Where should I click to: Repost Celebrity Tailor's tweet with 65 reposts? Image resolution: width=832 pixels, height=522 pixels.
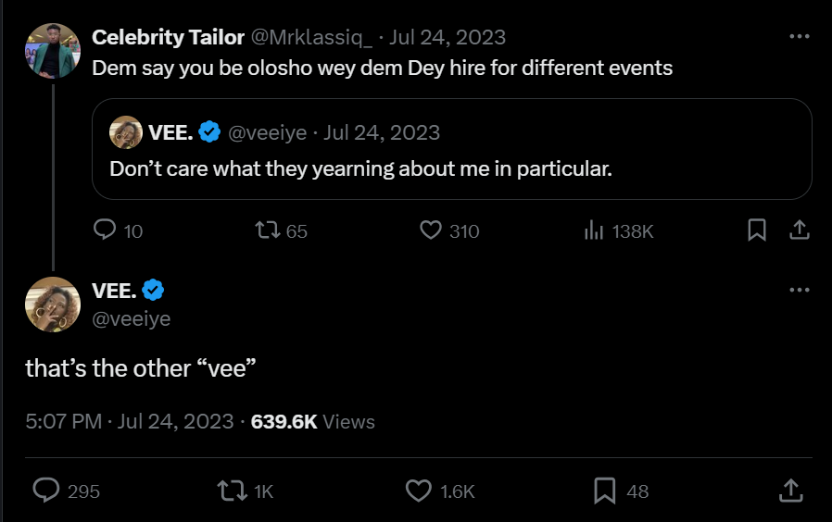[x=268, y=230]
